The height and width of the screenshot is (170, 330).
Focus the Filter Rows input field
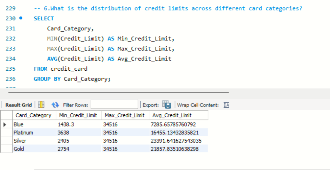(x=114, y=104)
